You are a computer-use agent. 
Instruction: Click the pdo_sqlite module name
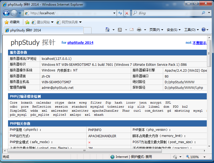(40, 115)
